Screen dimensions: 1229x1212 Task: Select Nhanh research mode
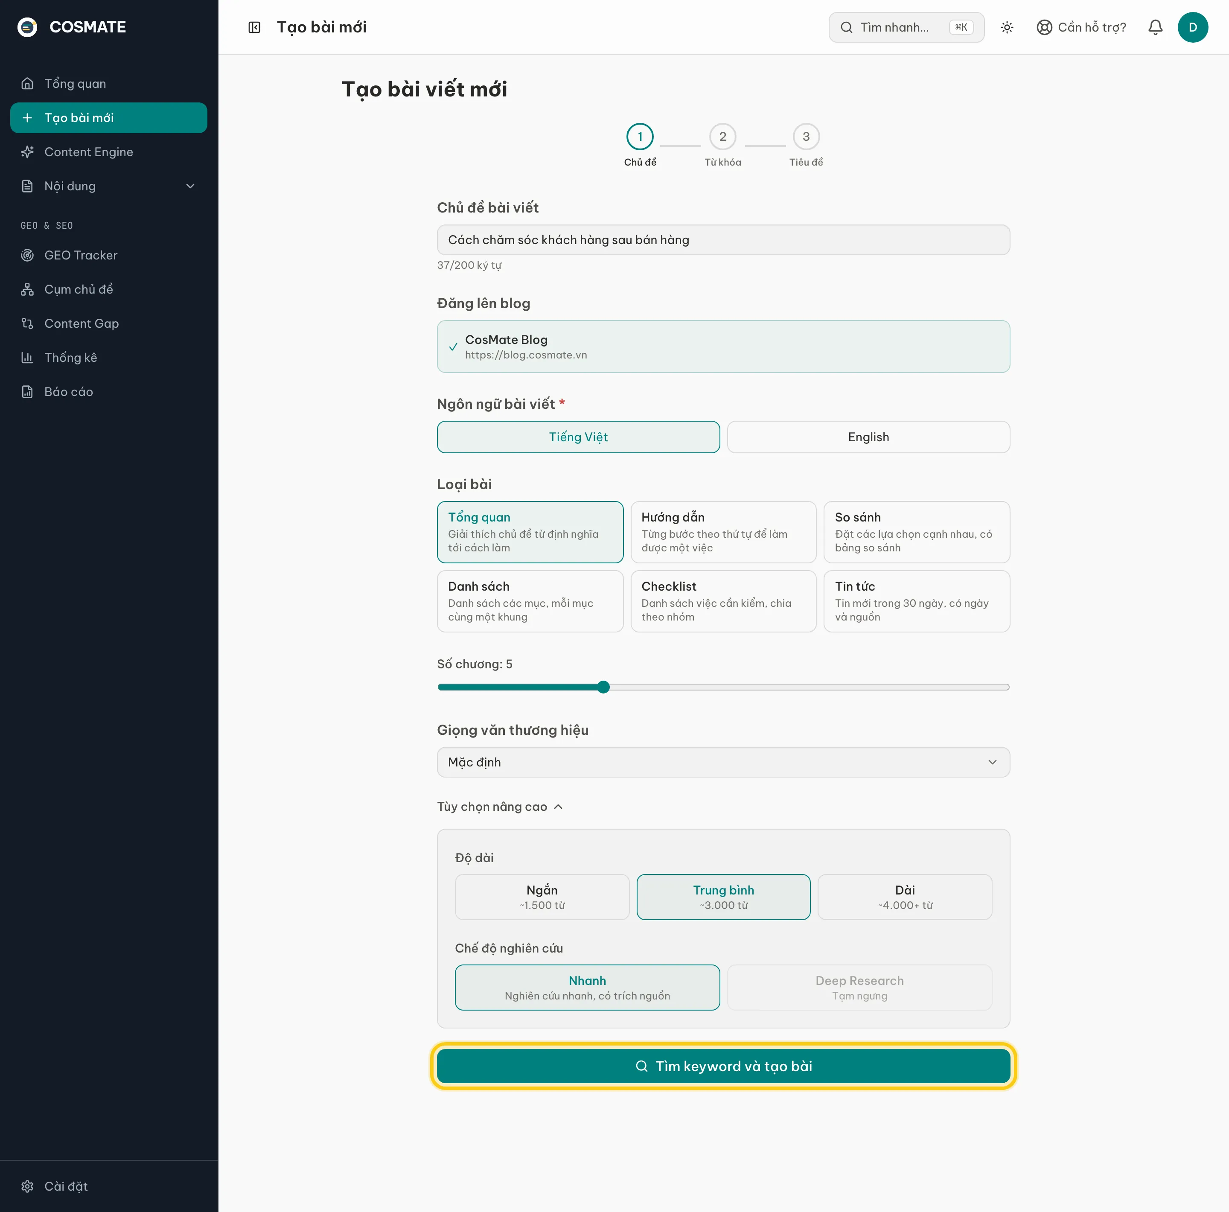click(586, 987)
